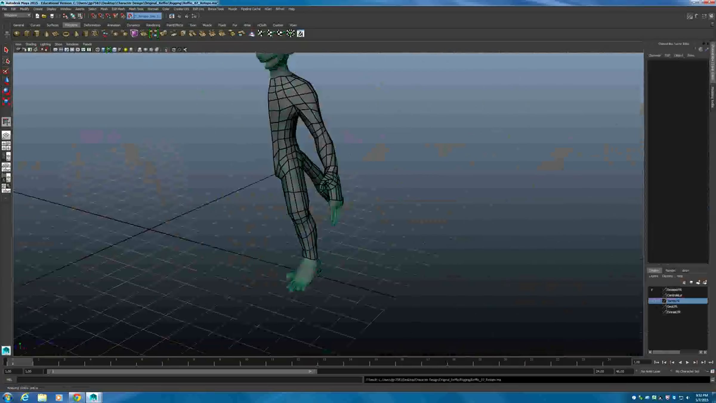This screenshot has width=716, height=403.
Task: Select the polygon sphere shelf icon
Action: point(17,33)
